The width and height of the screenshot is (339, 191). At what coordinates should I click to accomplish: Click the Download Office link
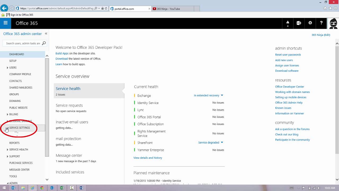[x=62, y=59]
